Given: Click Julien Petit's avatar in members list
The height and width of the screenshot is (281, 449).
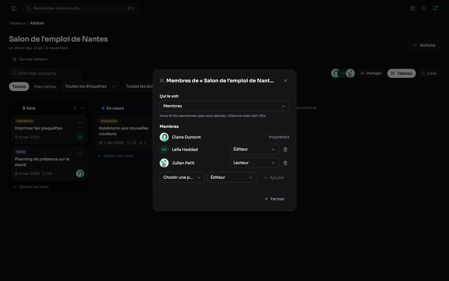Looking at the screenshot, I should point(164,163).
